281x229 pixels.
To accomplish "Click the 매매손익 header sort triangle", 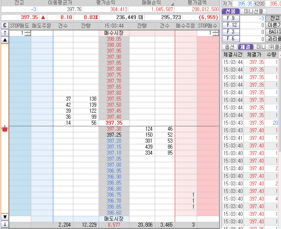I will 172,4.
